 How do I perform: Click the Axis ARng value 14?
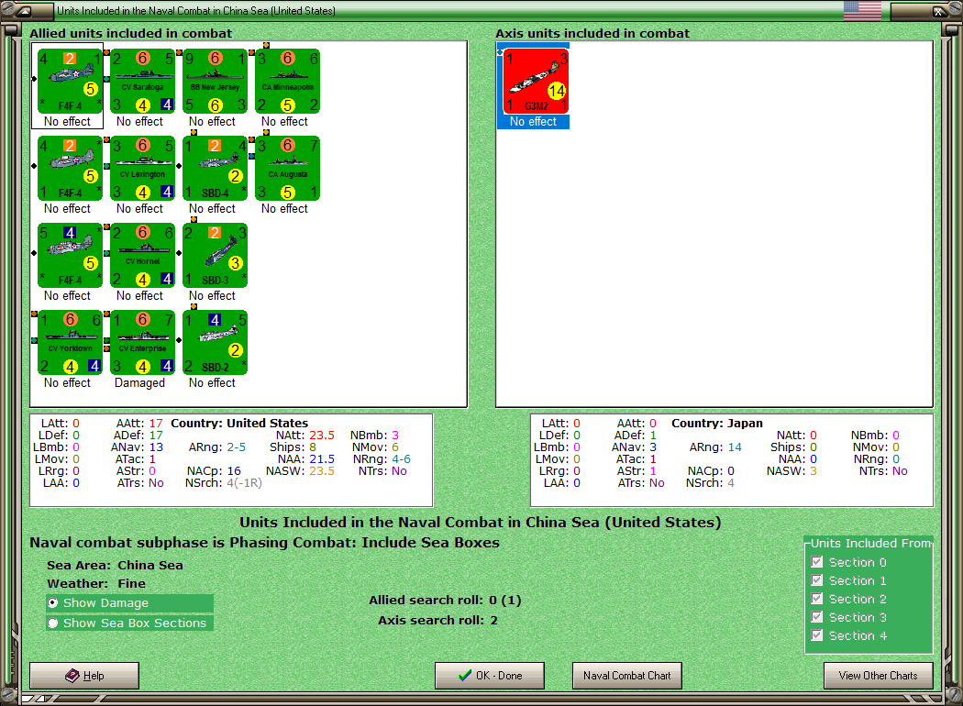click(736, 447)
